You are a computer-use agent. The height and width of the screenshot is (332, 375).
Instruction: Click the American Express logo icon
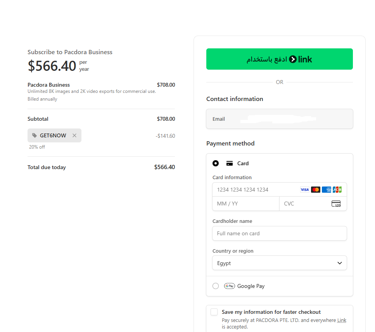click(327, 190)
